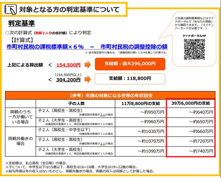
Task: Select the ~約1090万円 table cell
Action: coord(141,152)
